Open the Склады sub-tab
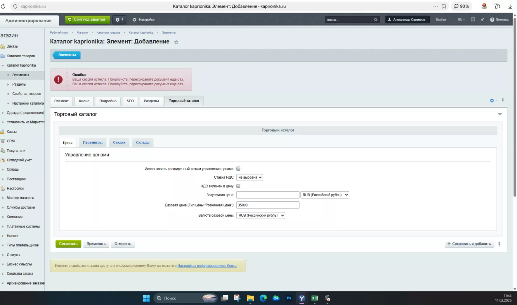 (143, 142)
